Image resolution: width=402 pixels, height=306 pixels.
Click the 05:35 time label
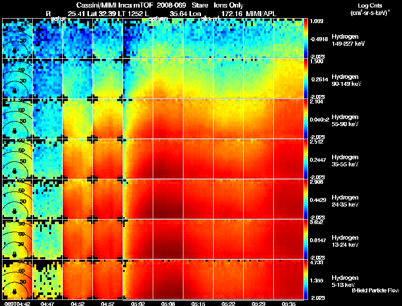[x=288, y=303]
